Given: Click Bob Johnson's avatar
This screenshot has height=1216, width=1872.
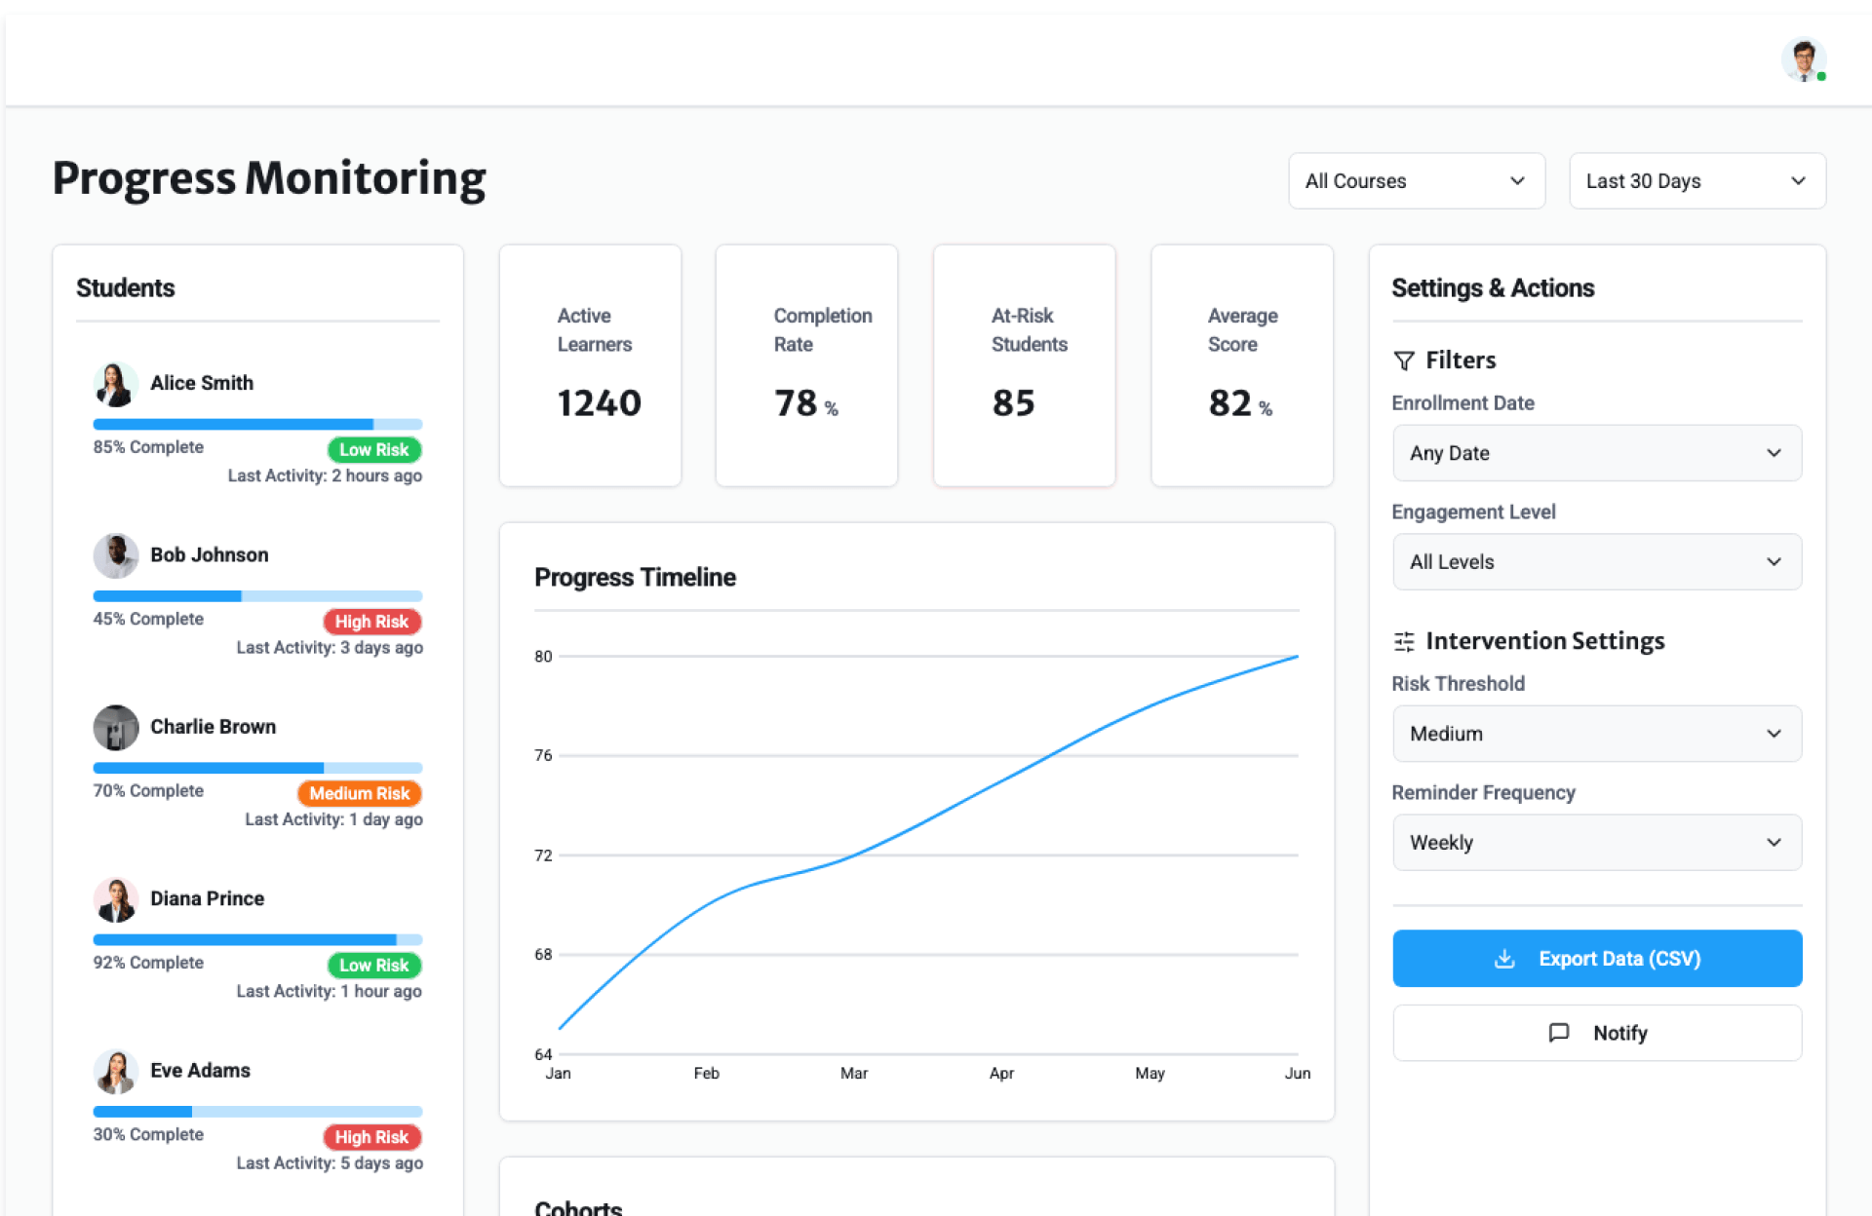Looking at the screenshot, I should tap(116, 555).
